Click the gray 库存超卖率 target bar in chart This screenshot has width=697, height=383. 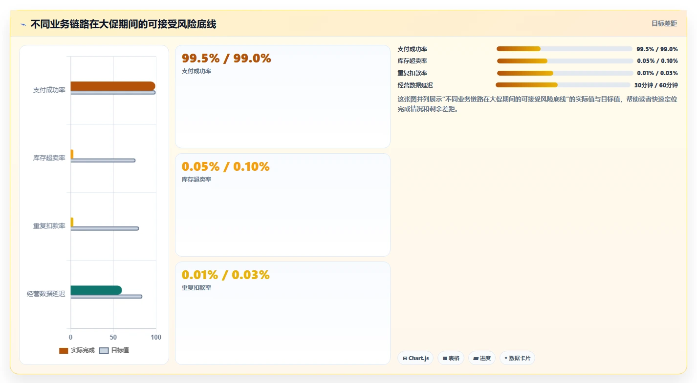[x=103, y=161]
